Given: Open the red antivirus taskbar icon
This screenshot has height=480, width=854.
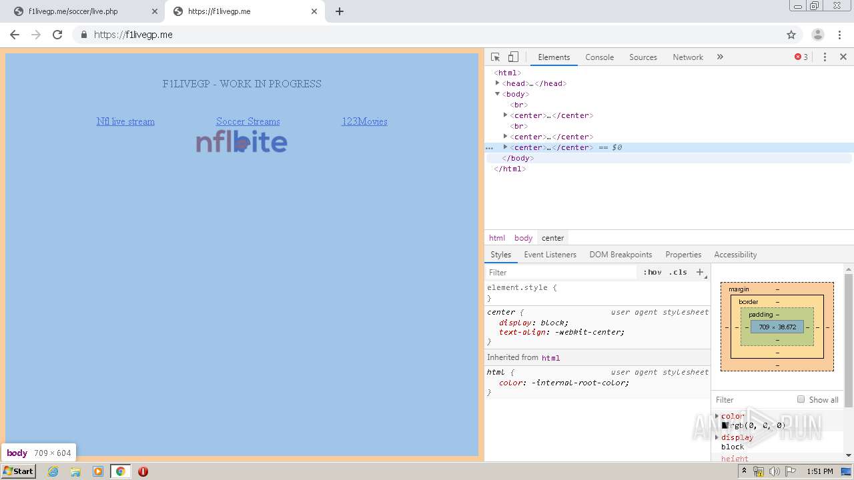Looking at the screenshot, I should 143,471.
